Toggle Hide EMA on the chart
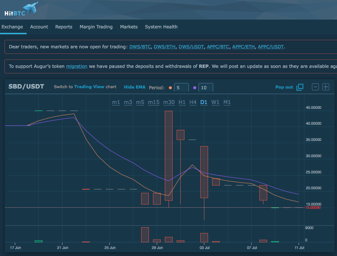 pyautogui.click(x=135, y=87)
